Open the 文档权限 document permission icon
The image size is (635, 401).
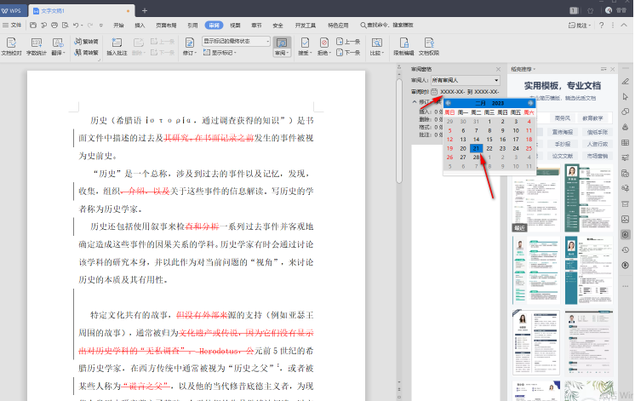[428, 43]
